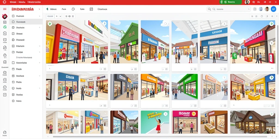Click the first boxed button in the left filter toolbar
279x139 pixels.
(x=50, y=16)
